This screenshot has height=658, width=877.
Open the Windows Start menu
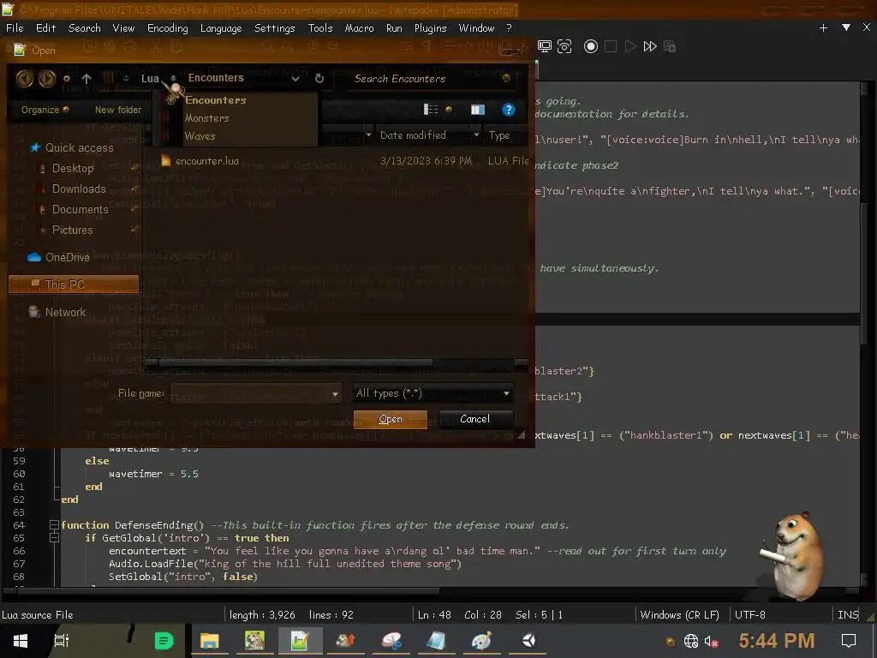point(21,641)
